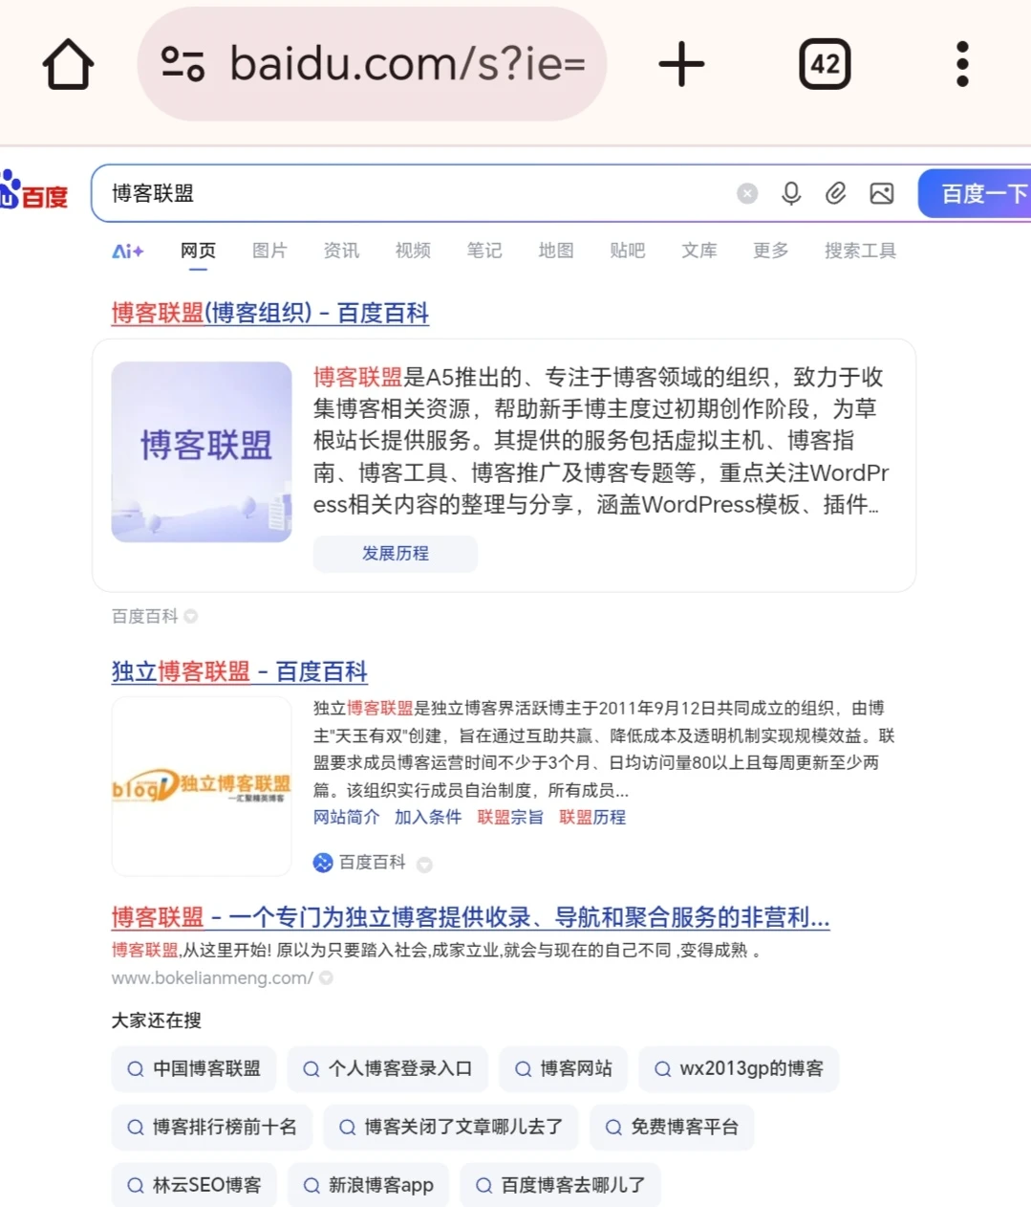This screenshot has width=1031, height=1207.
Task: Clear the search box text
Action: (747, 193)
